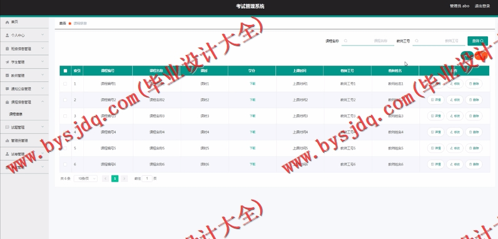The width and height of the screenshot is (498, 239).
Task: Check the checkbox for row 课程编号5
Action: point(65,148)
